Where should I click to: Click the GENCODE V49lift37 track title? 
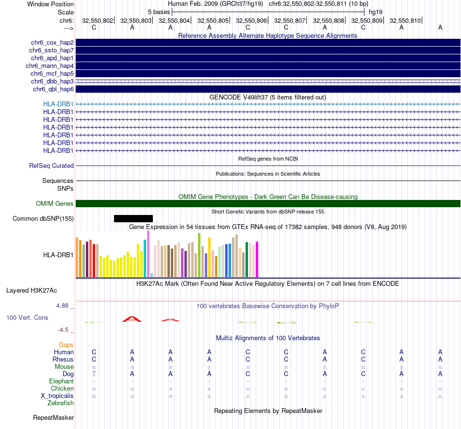pos(267,98)
